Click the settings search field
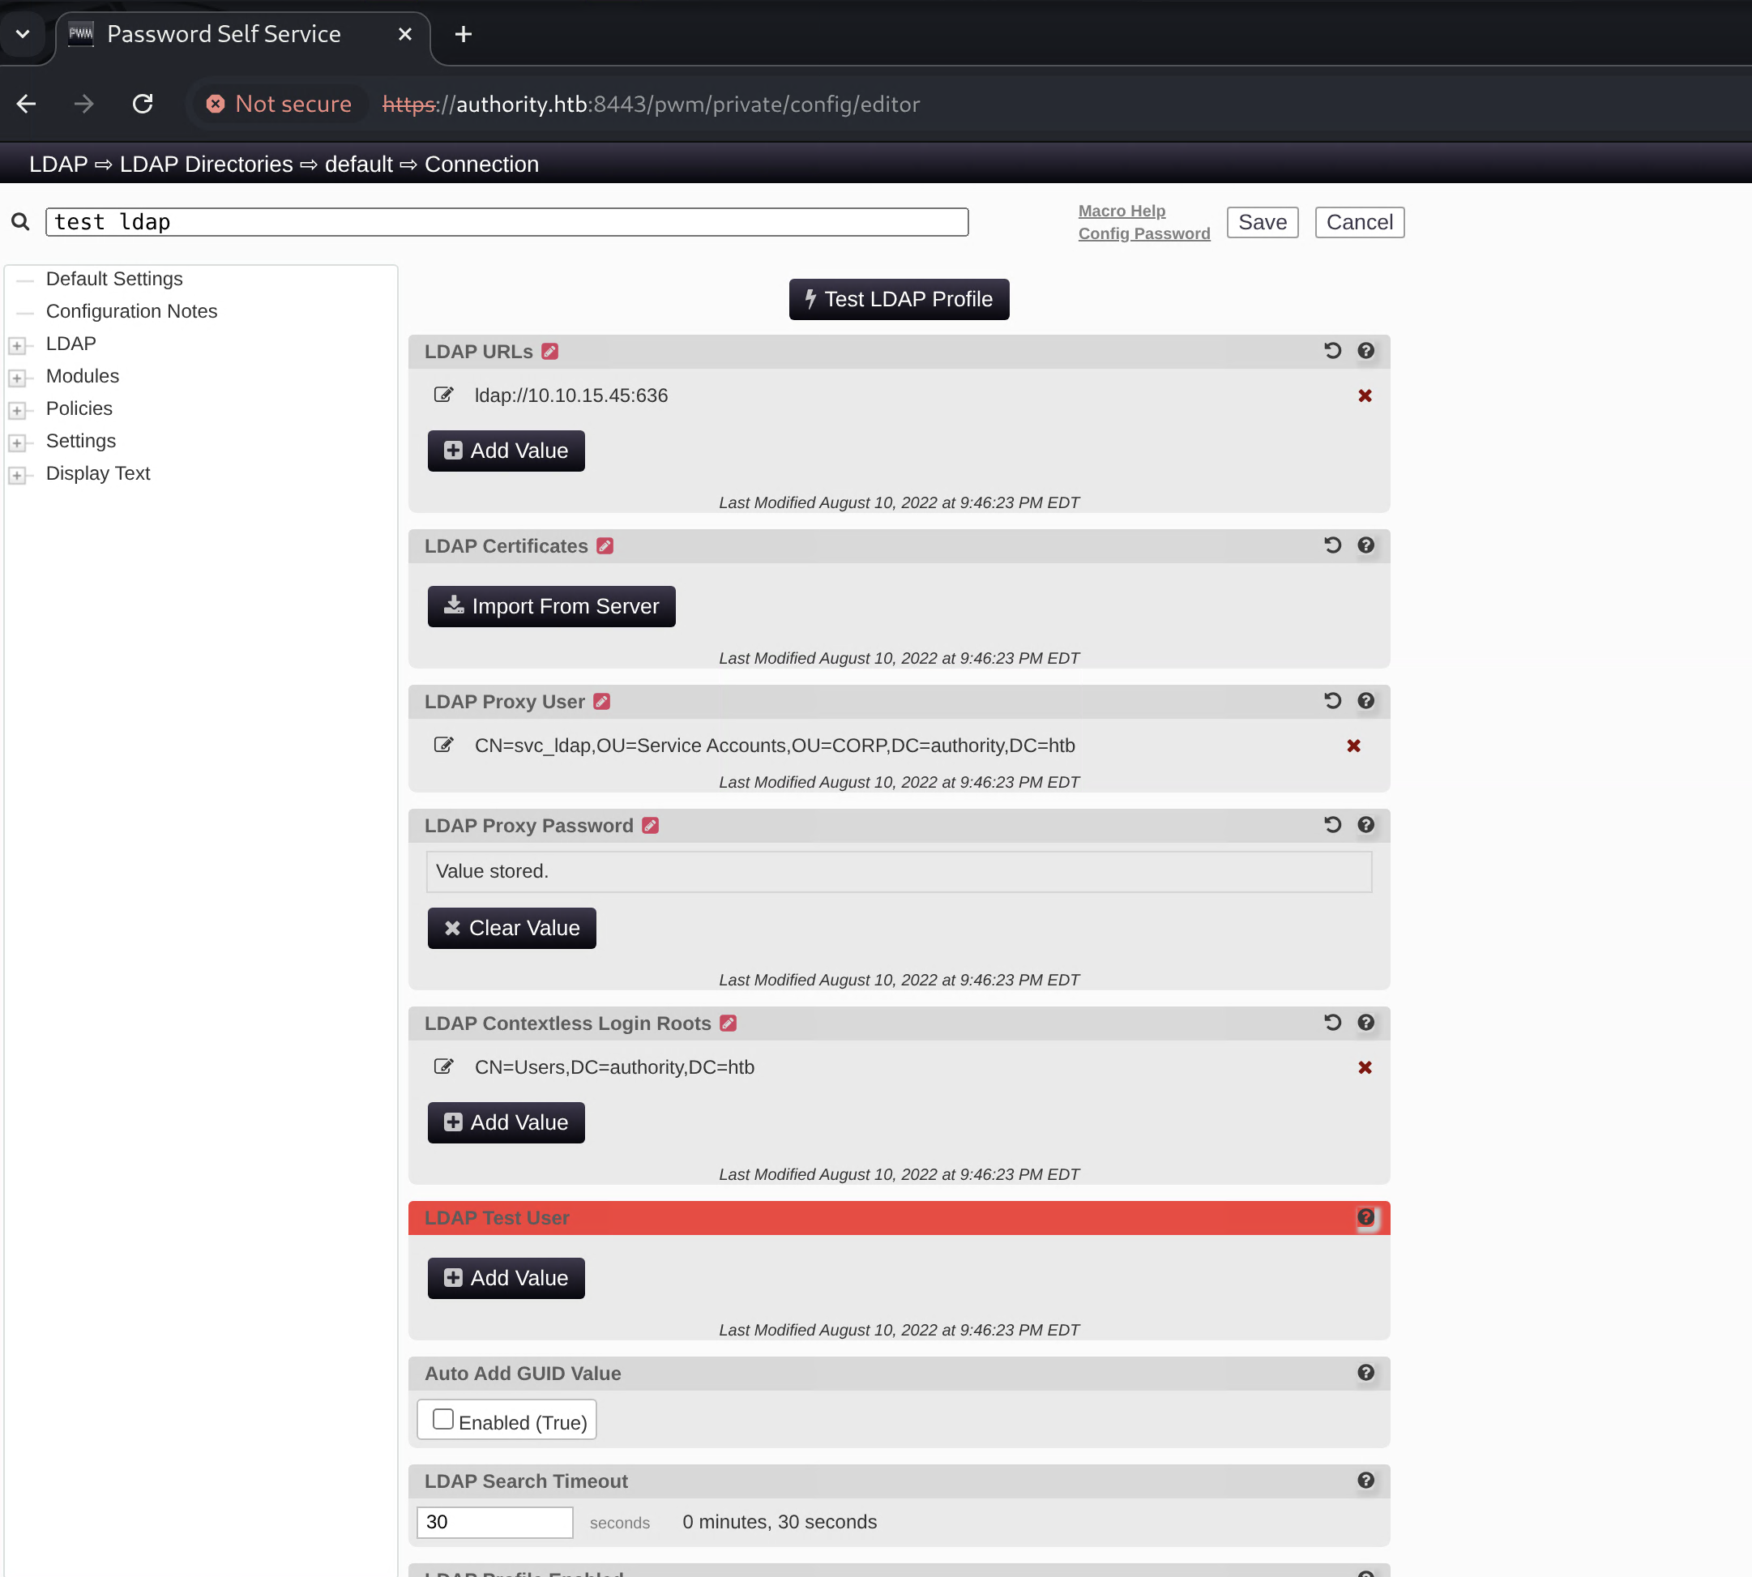This screenshot has width=1752, height=1577. pos(507,222)
